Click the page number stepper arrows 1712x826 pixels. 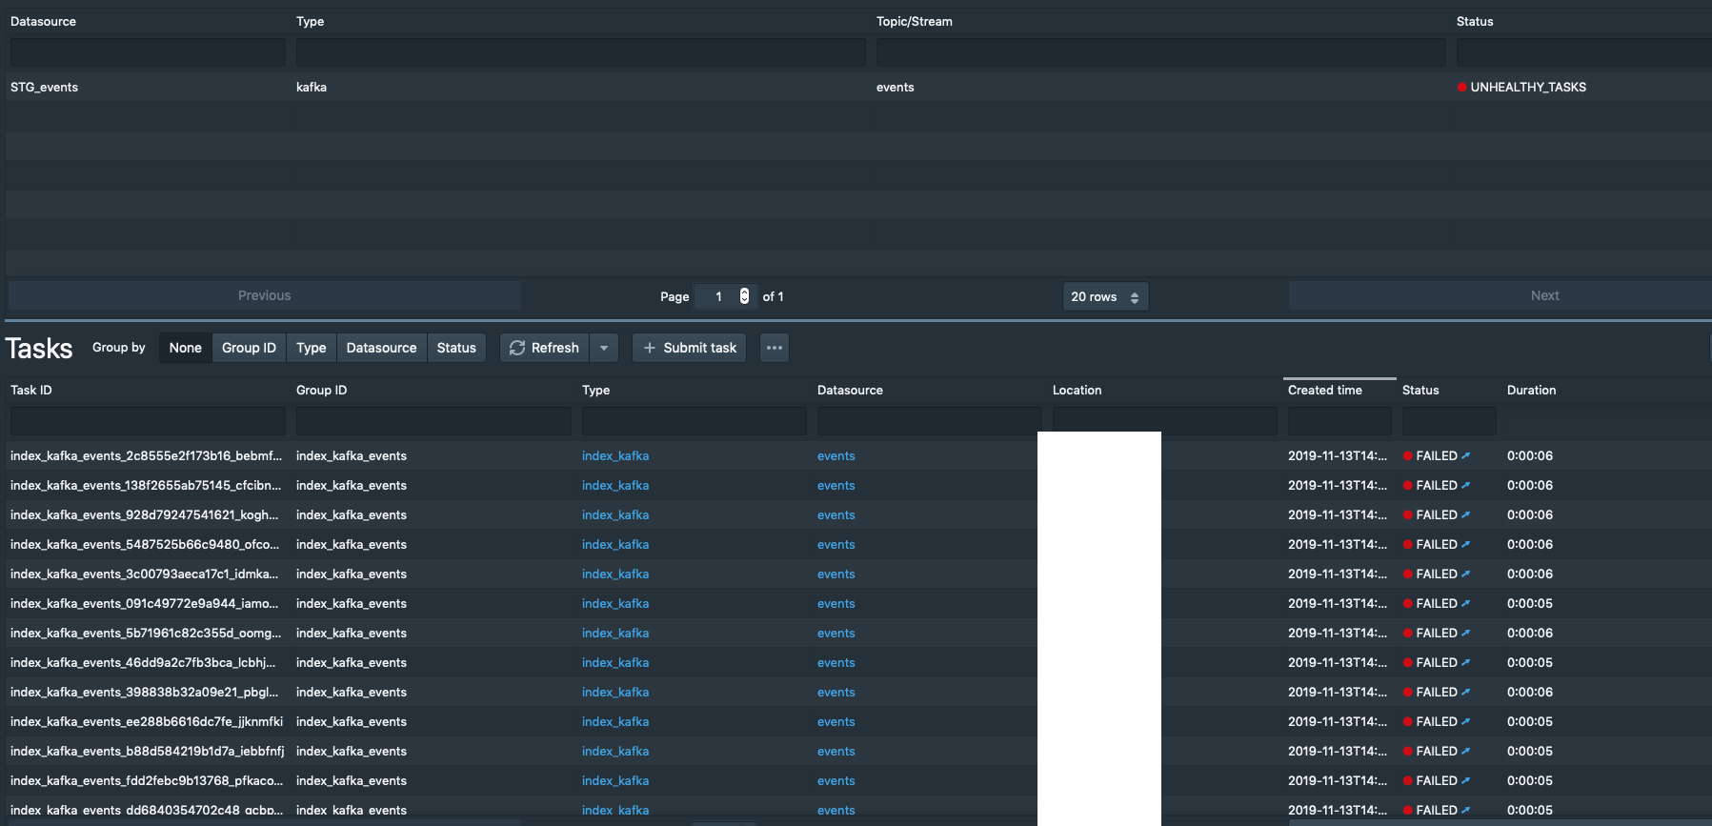coord(744,296)
